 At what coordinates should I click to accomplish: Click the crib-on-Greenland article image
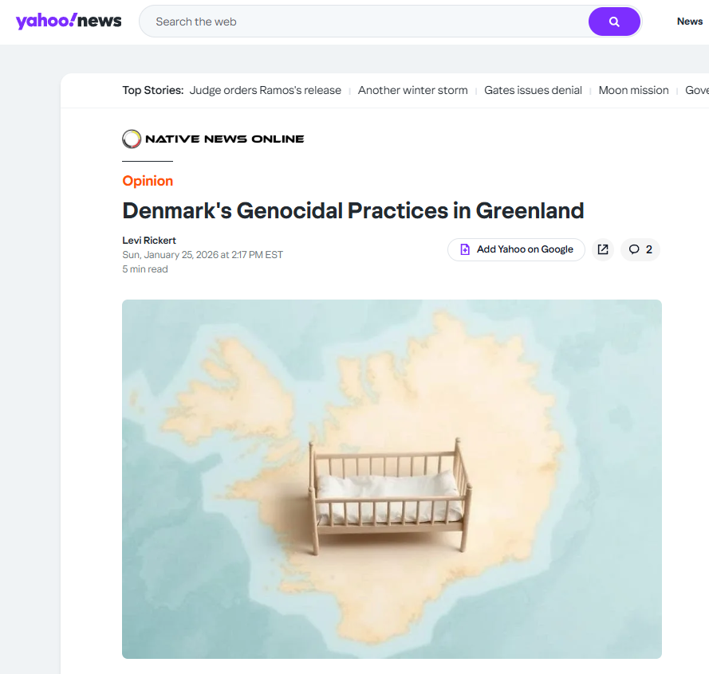(391, 478)
